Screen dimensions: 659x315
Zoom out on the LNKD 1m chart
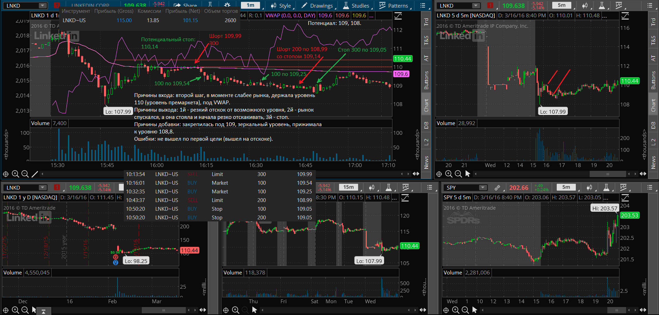(25, 174)
